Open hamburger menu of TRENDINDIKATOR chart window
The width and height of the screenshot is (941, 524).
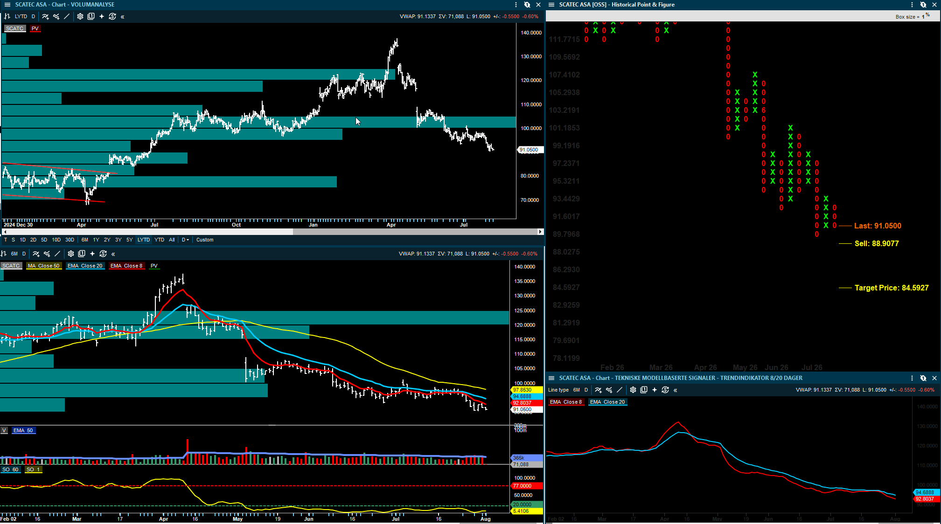(551, 378)
